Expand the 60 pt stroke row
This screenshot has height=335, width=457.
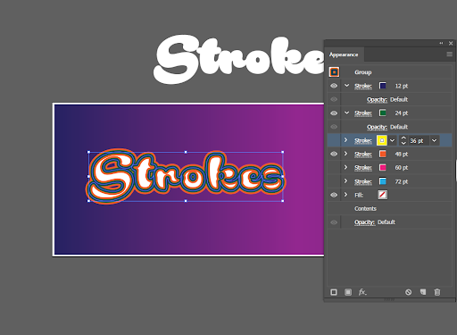(x=345, y=167)
